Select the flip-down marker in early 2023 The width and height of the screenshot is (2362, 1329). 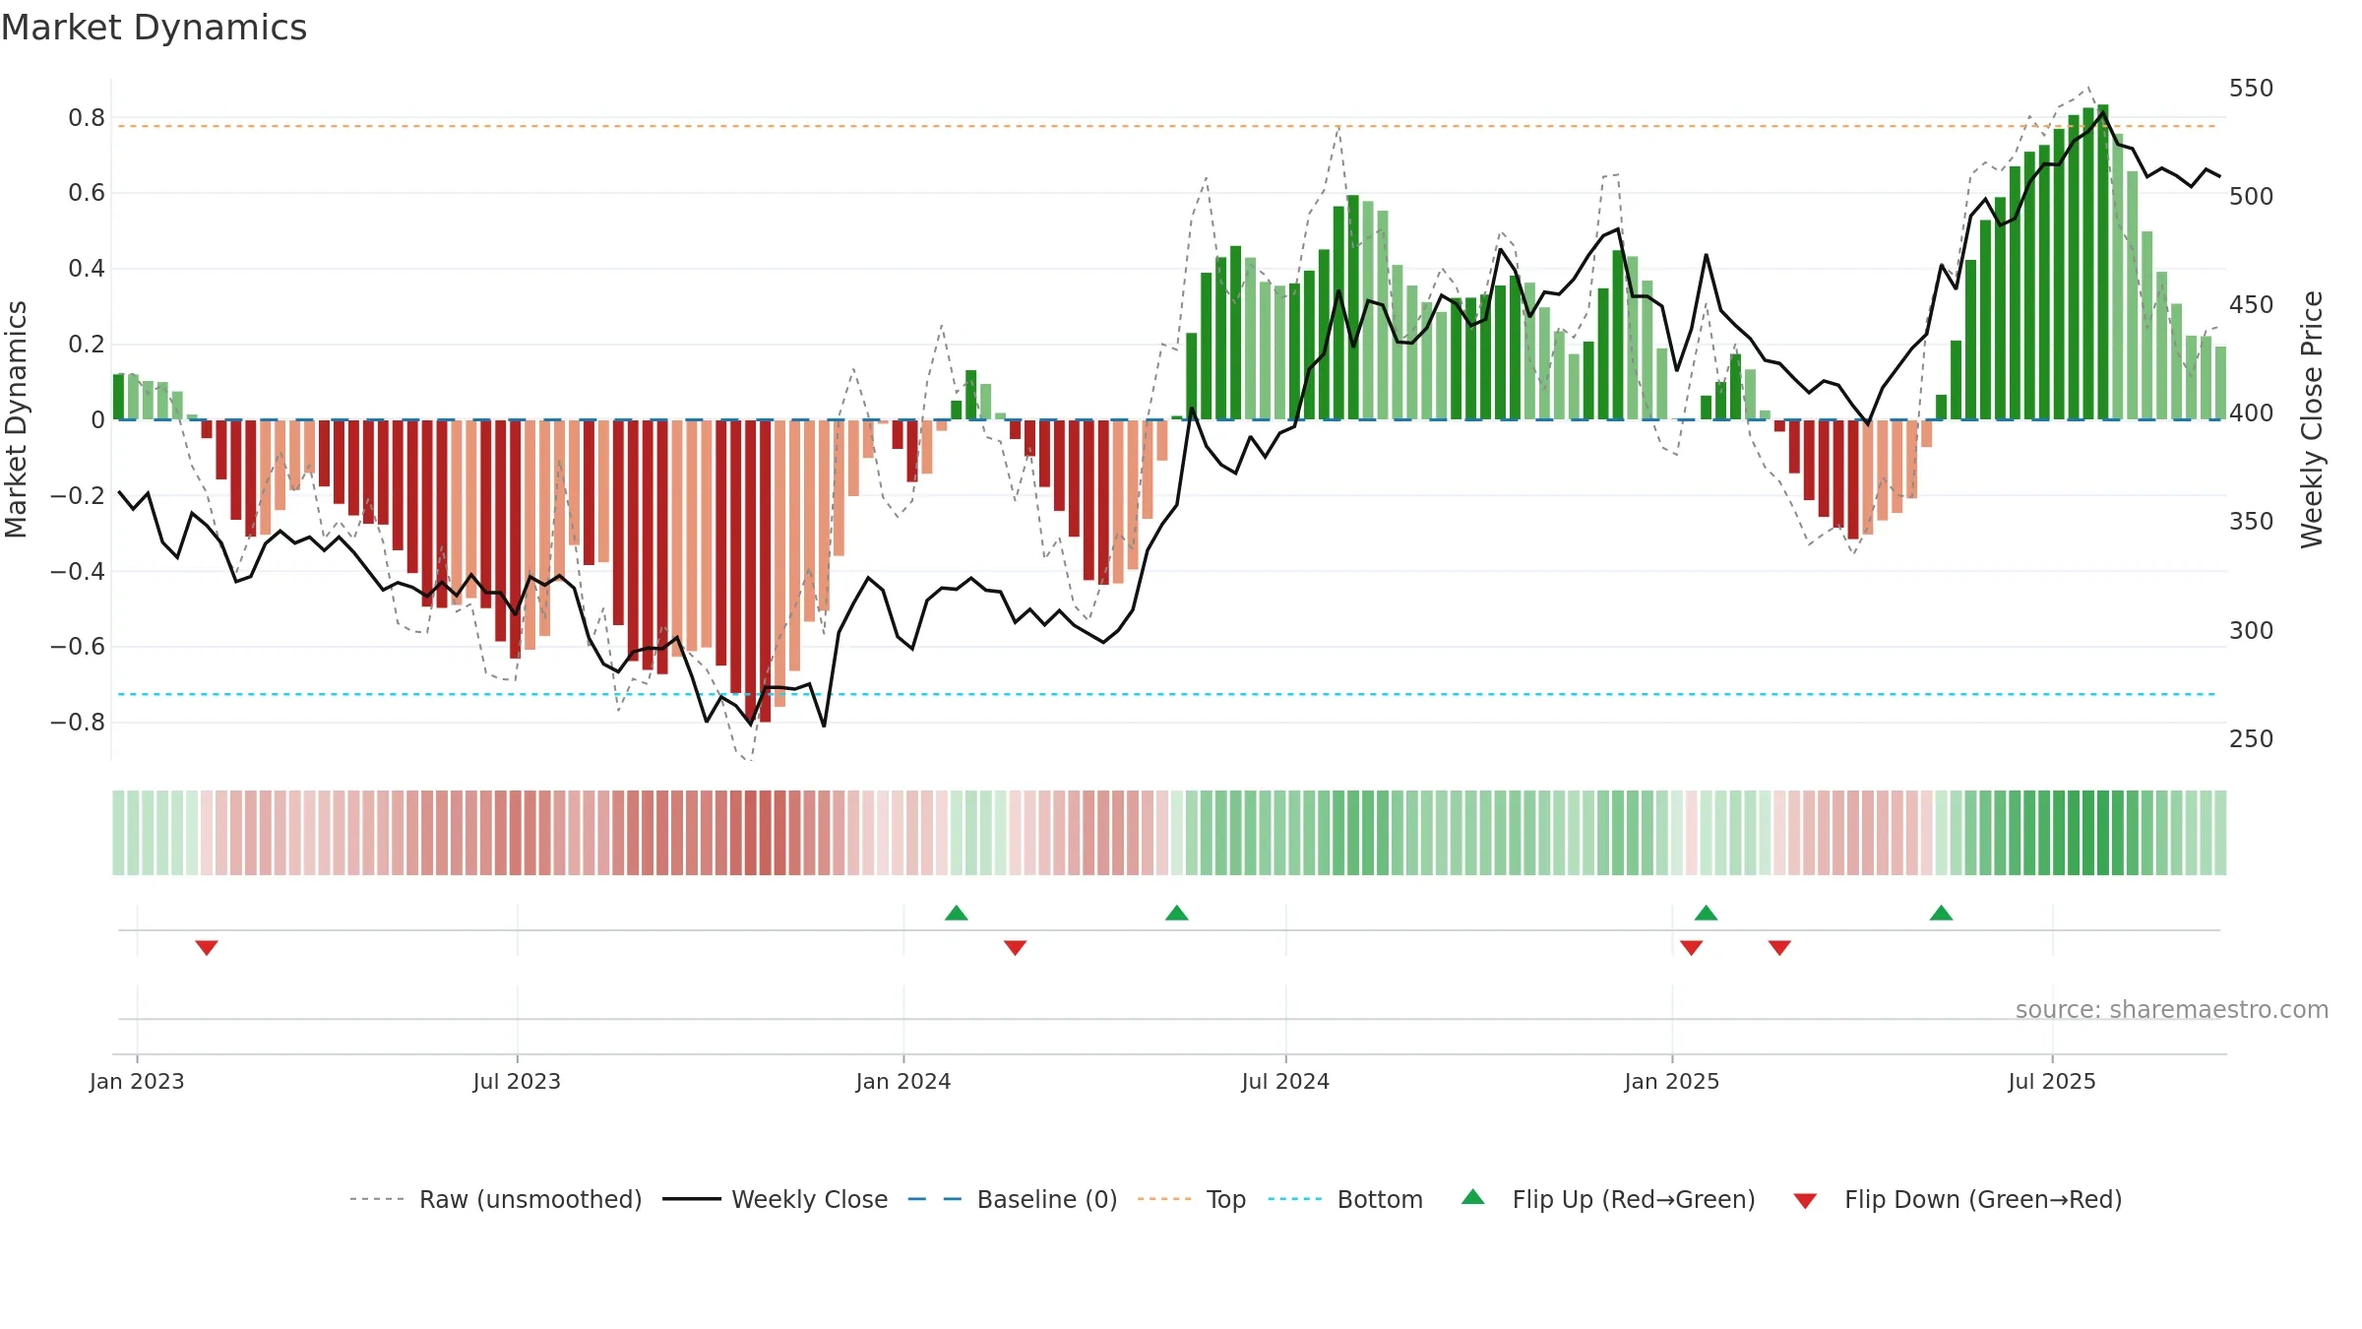tap(206, 948)
